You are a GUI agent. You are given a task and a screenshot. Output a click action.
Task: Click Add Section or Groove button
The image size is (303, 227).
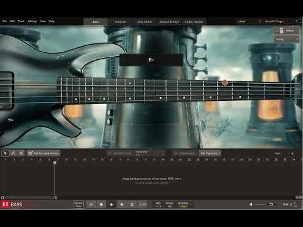pos(44,153)
